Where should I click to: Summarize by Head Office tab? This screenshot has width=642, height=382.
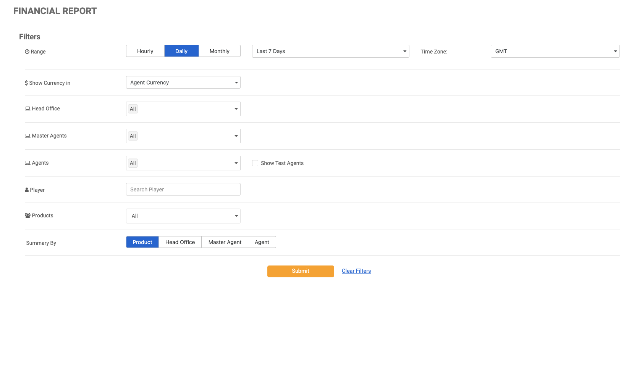pyautogui.click(x=180, y=242)
